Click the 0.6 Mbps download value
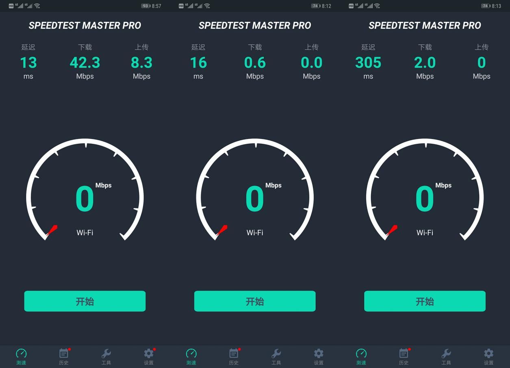 [x=255, y=63]
